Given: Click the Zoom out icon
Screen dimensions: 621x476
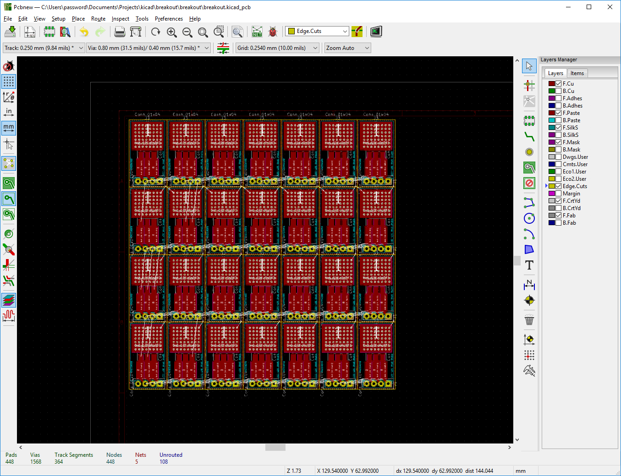Looking at the screenshot, I should click(x=187, y=32).
